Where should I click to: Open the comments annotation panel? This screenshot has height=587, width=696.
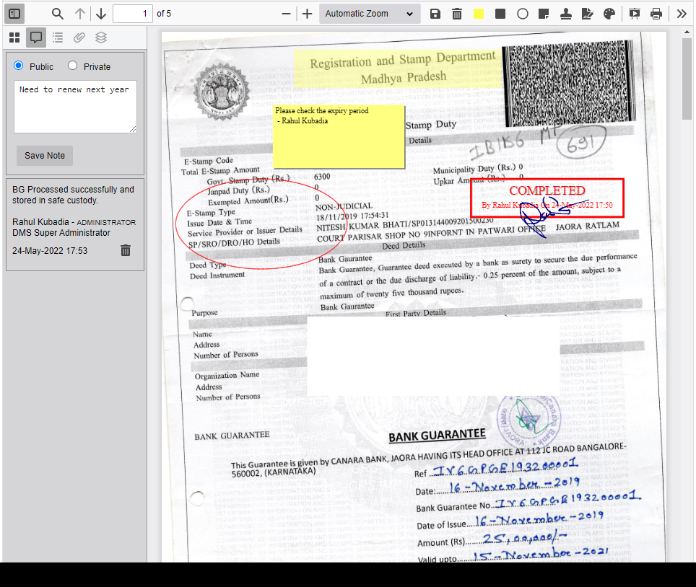click(x=35, y=37)
